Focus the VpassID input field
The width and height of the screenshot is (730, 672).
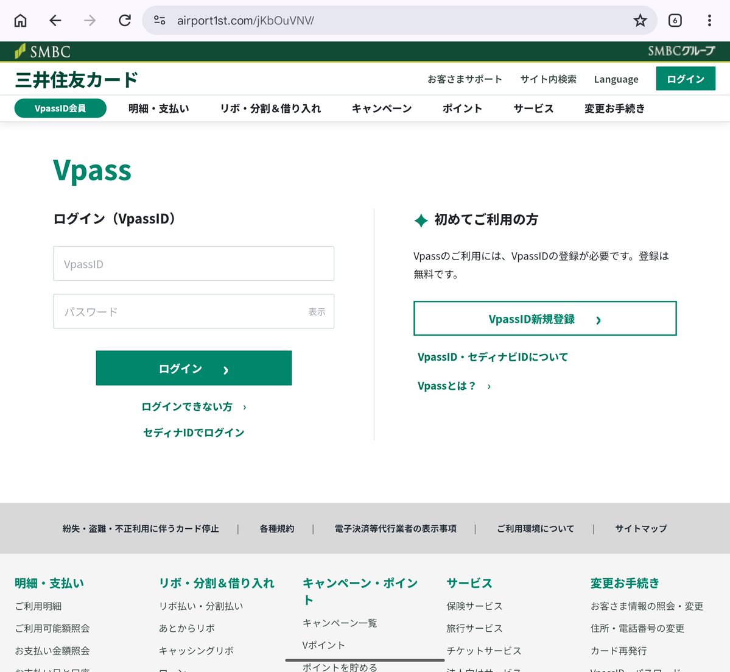pyautogui.click(x=194, y=264)
